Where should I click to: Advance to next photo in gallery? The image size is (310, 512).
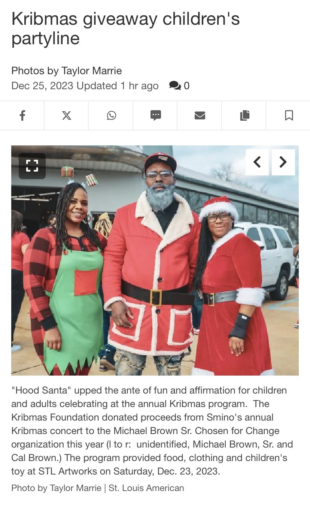[283, 162]
